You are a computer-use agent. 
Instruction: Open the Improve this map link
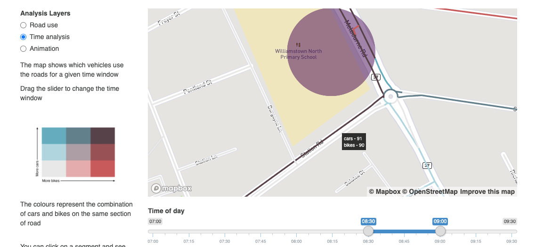[x=487, y=191]
